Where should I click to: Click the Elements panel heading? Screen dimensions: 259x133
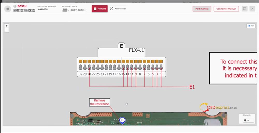tap(247, 115)
